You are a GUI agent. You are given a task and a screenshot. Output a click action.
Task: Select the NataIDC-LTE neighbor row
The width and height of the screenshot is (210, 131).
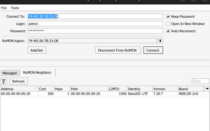(x=95, y=94)
